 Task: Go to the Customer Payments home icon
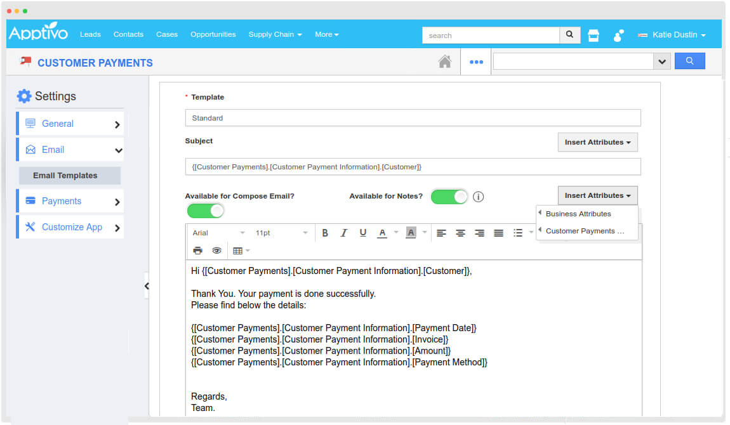pyautogui.click(x=445, y=62)
